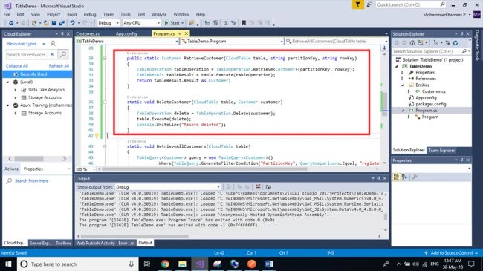The width and height of the screenshot is (483, 271).
Task: Expand the Customer.cs node
Action: [x=409, y=91]
